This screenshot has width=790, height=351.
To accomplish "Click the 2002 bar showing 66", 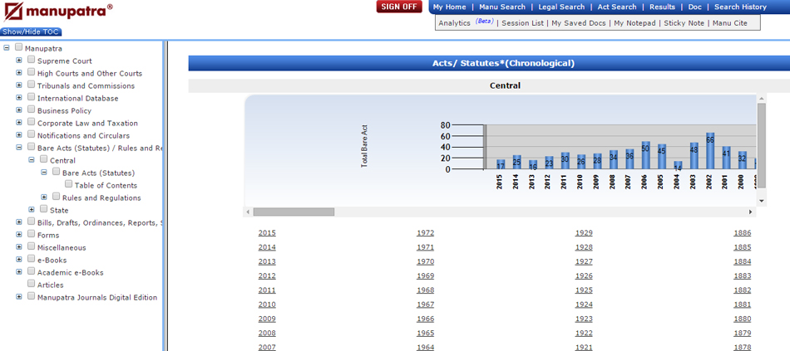I will (x=710, y=151).
